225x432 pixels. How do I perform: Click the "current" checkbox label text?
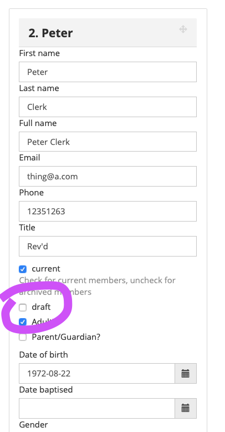click(46, 269)
